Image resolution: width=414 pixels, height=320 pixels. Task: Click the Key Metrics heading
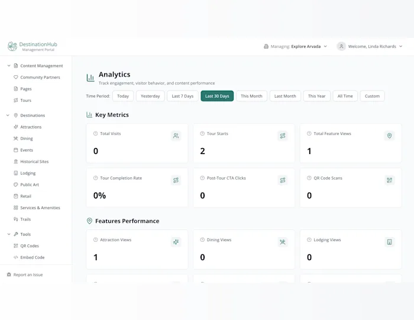[x=112, y=115]
